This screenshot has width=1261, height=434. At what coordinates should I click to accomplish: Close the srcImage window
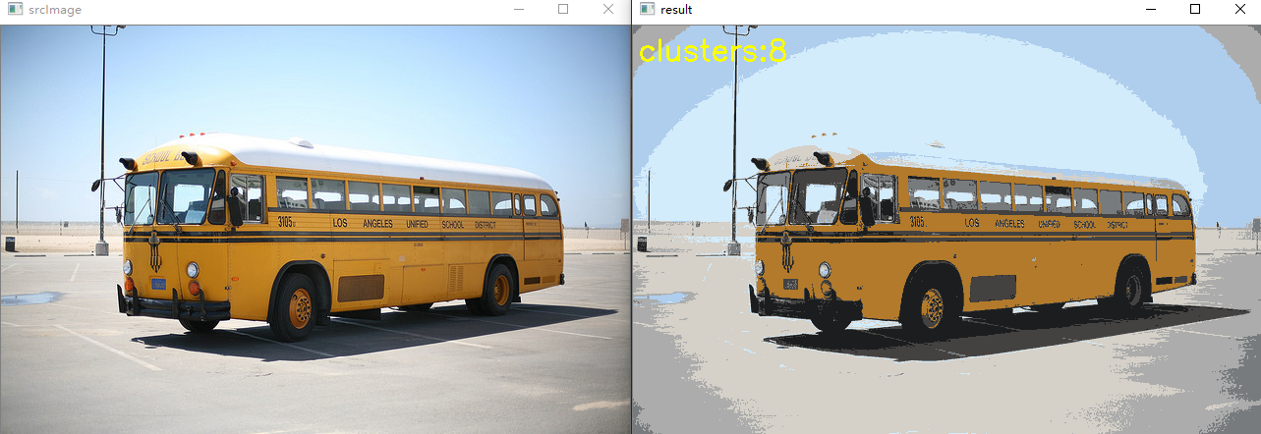[x=608, y=9]
